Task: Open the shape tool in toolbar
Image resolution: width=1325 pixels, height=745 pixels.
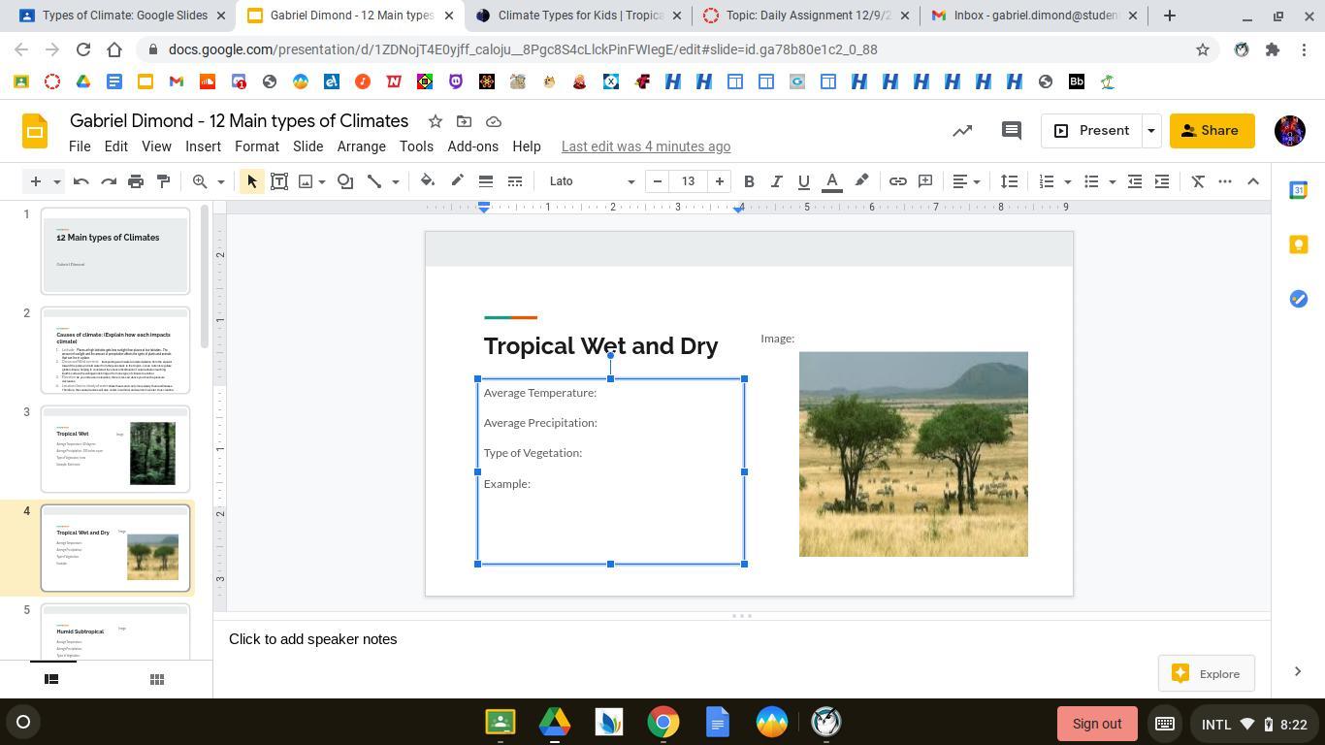Action: [x=344, y=181]
